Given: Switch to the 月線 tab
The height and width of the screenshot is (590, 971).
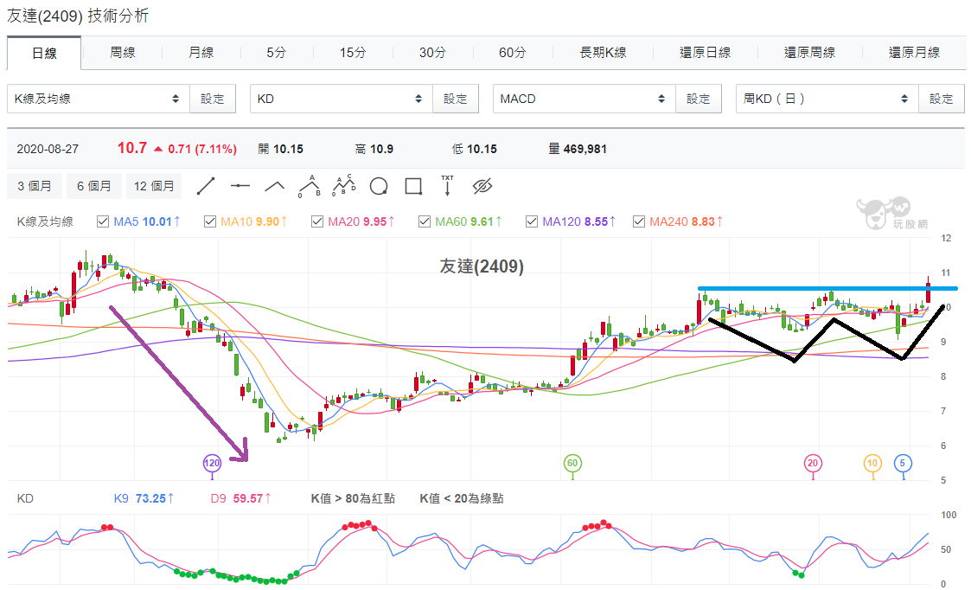Looking at the screenshot, I should 201,53.
